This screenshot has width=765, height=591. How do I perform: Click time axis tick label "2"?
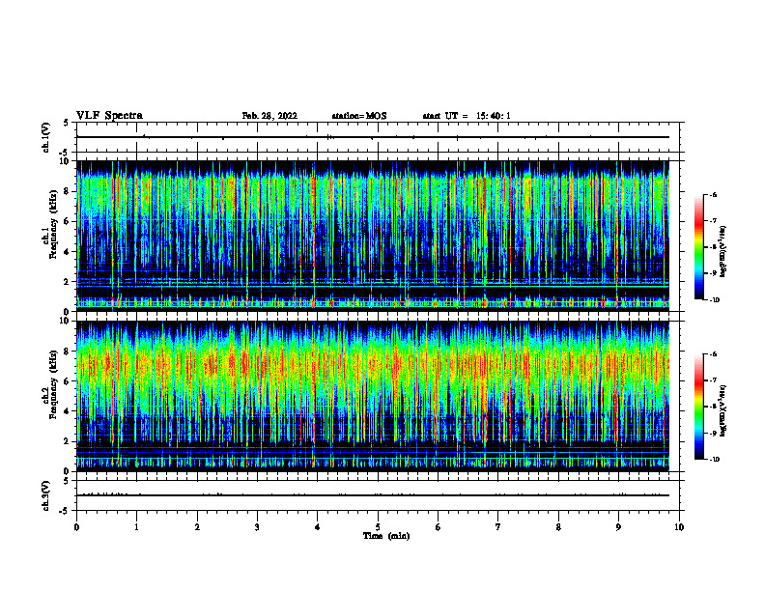(197, 527)
